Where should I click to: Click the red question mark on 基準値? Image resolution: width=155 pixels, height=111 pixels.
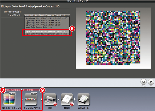click(72, 104)
